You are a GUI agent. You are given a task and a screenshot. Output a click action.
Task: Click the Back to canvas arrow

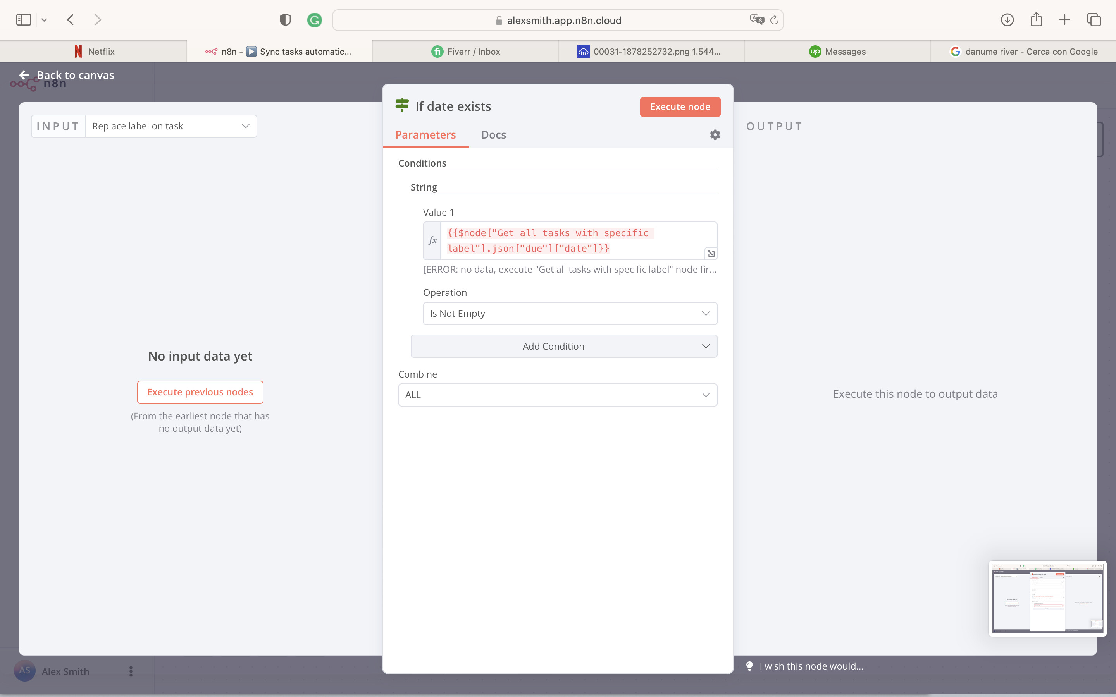(x=24, y=75)
